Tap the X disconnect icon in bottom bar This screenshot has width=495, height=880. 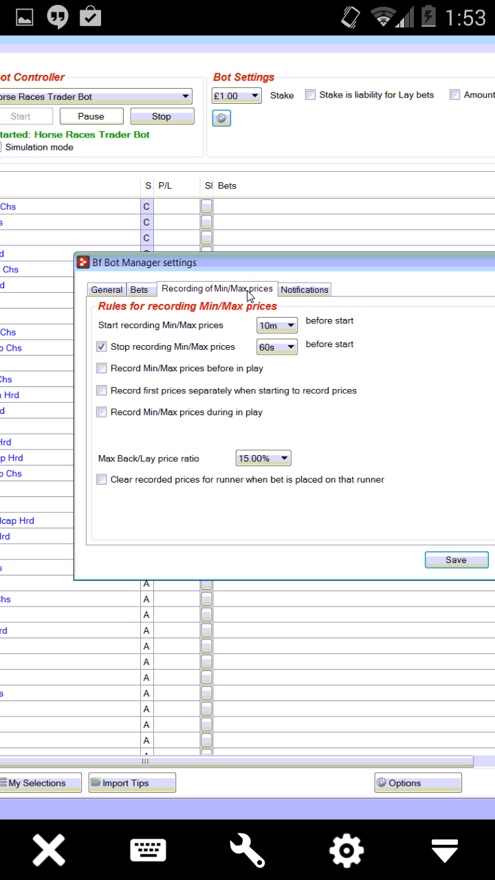49,850
